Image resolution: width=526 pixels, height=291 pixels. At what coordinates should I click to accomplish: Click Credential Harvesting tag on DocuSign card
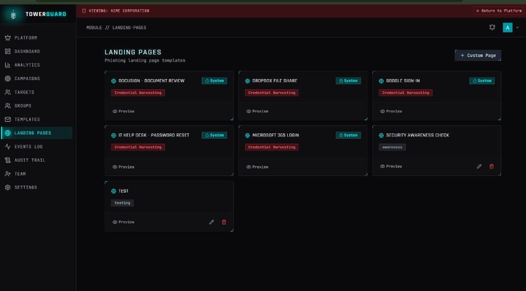coord(138,93)
